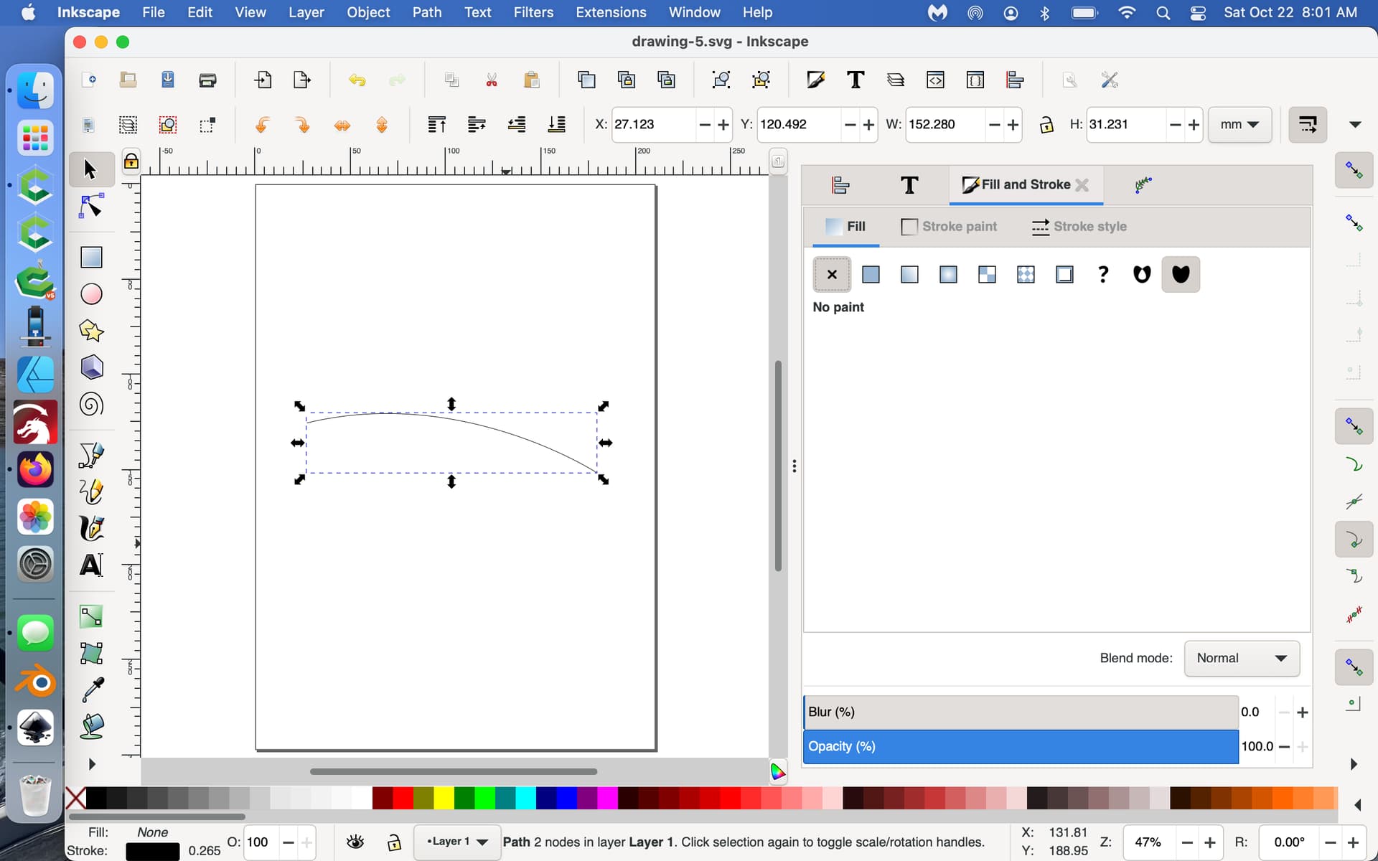Expand snap bar overflow arrow
1378x861 pixels.
(x=1354, y=764)
